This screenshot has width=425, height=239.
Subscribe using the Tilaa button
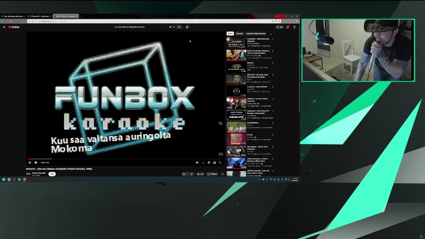(52, 174)
